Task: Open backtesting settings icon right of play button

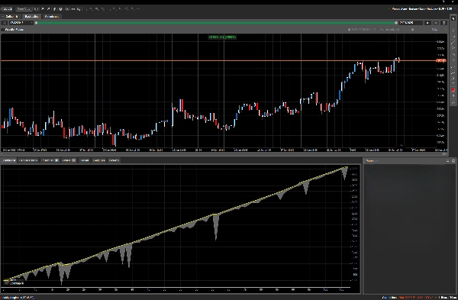Action: [443, 23]
